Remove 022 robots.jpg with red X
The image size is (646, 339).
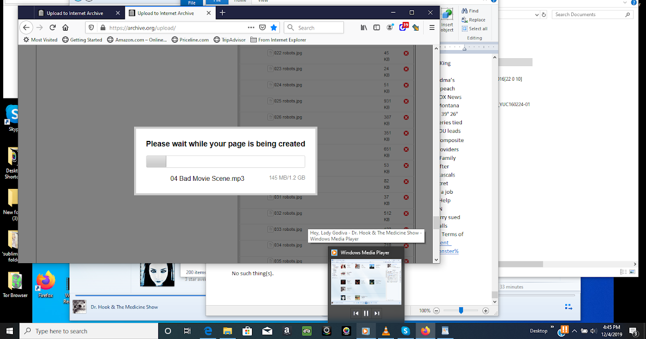(406, 53)
